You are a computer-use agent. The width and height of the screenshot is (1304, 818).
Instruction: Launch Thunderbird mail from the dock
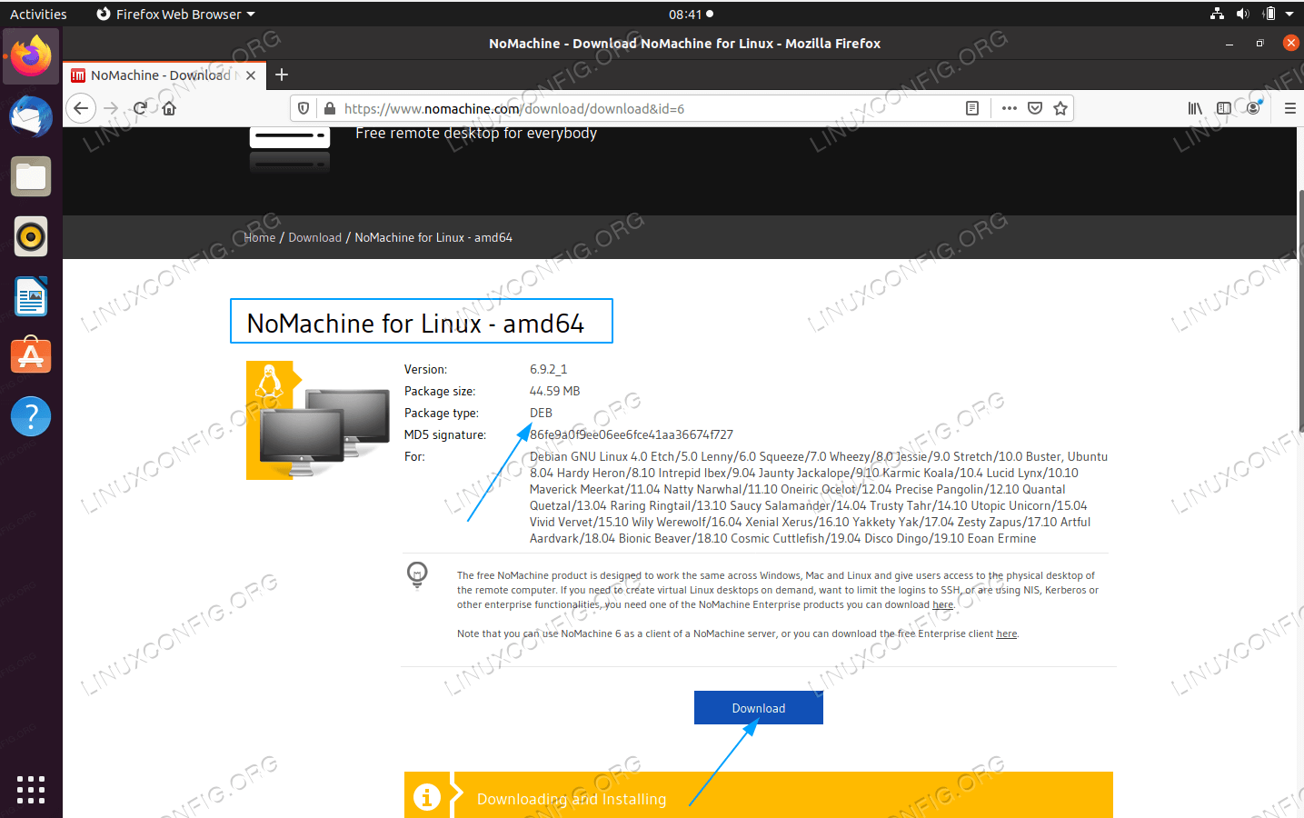[x=31, y=116]
